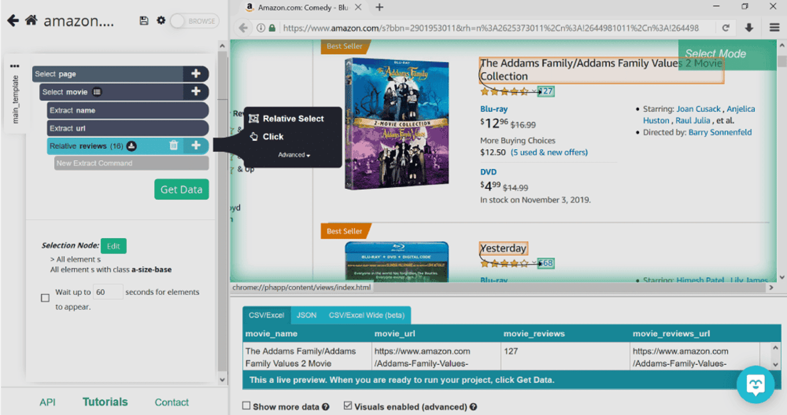Enable the Show more data checkbox
Viewport: 787px width, 415px height.
(246, 406)
